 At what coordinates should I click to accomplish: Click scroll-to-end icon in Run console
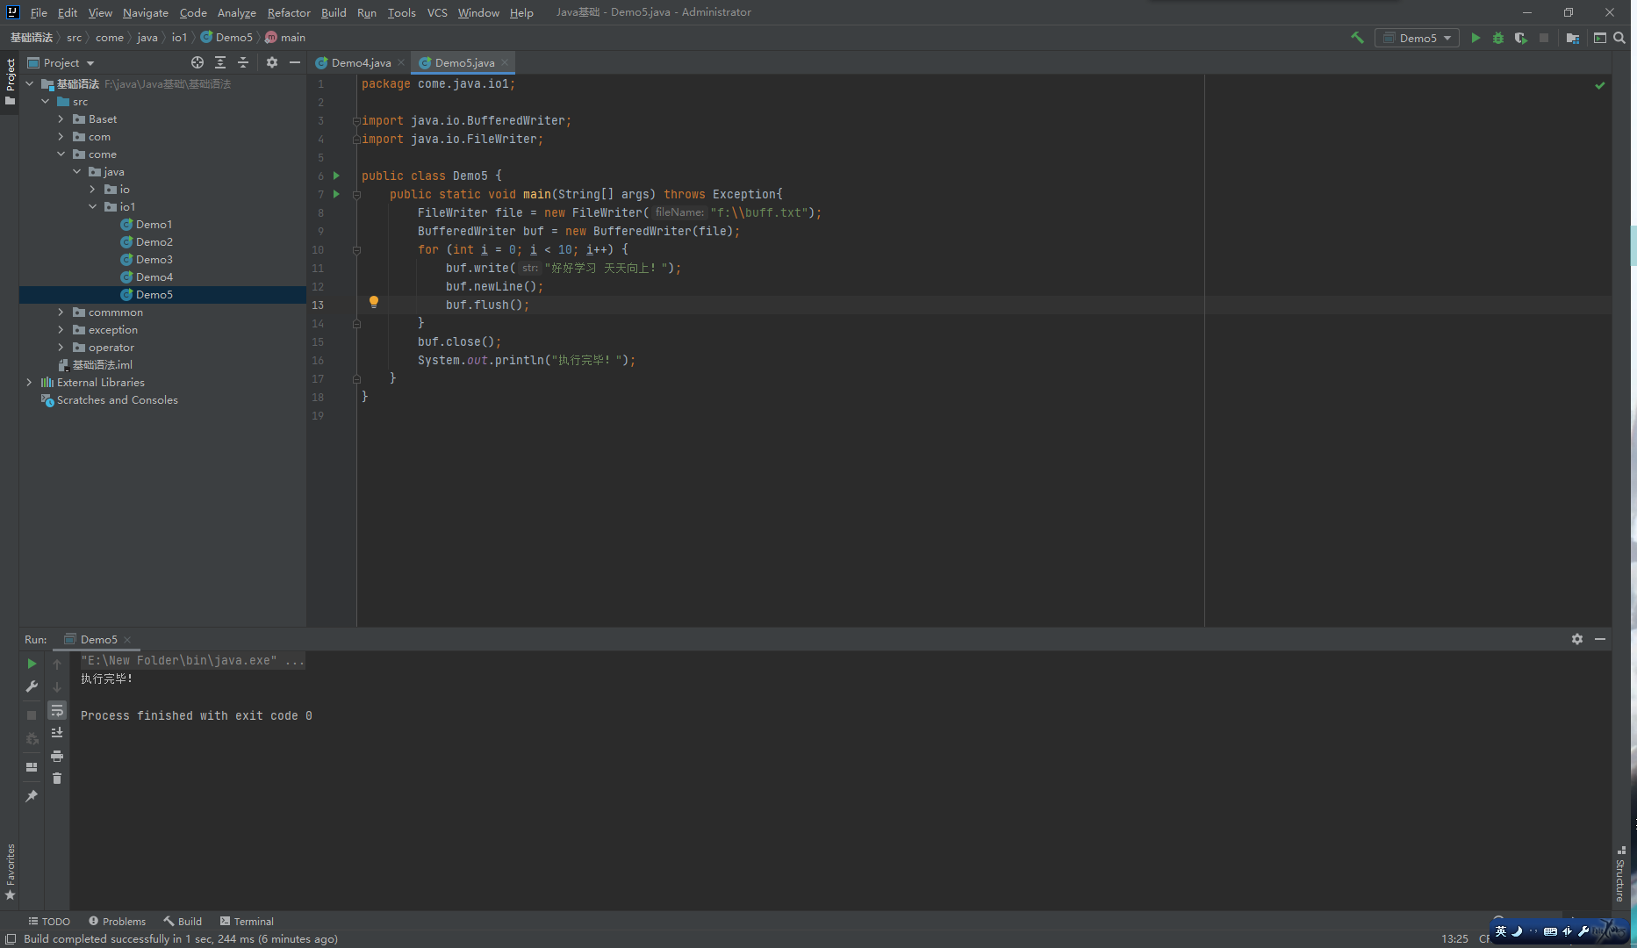coord(57,732)
